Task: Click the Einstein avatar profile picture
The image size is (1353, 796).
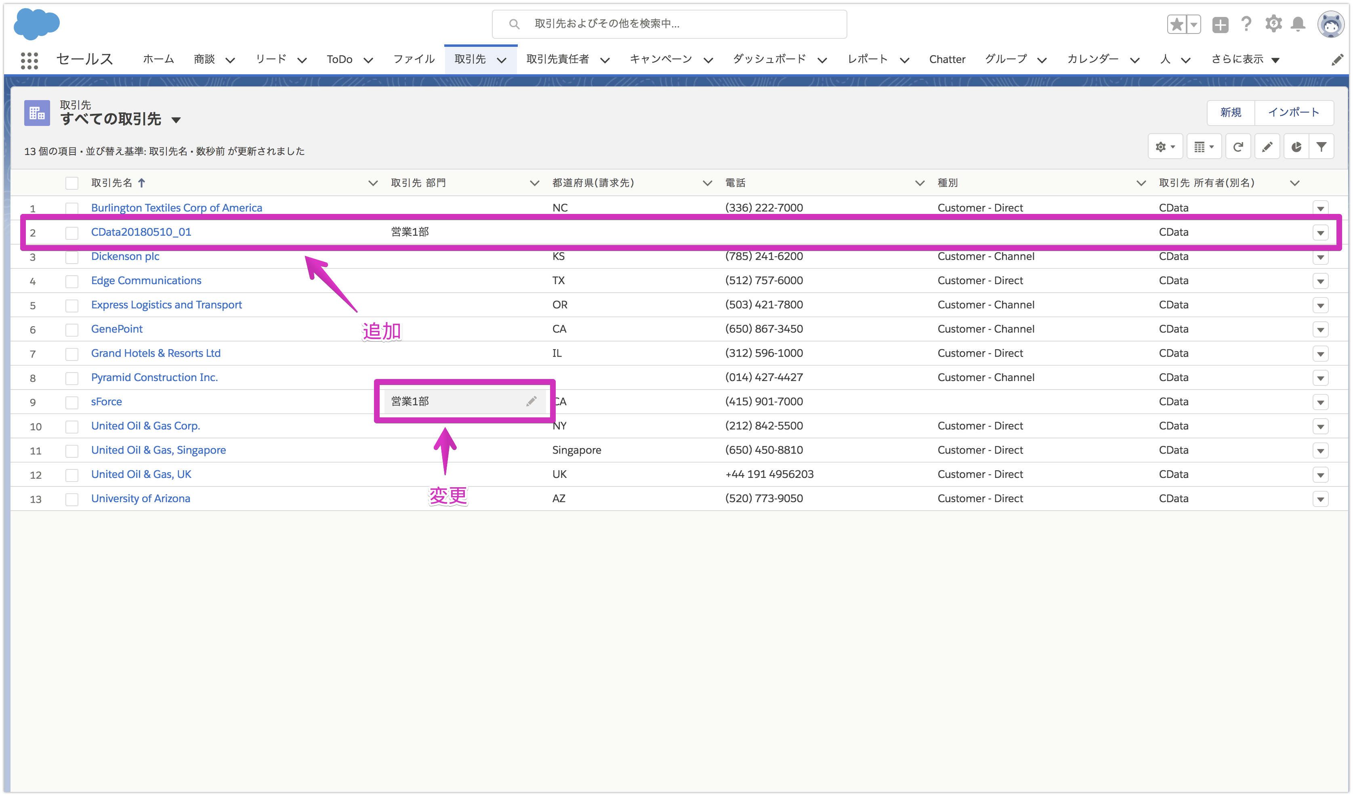Action: click(1330, 24)
